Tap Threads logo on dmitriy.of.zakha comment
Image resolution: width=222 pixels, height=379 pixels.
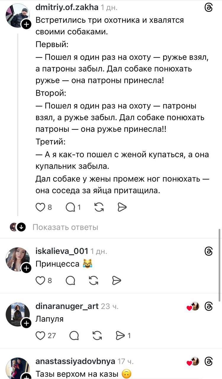(209, 8)
